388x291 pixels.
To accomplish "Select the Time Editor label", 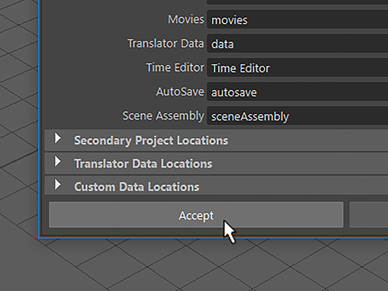I will (175, 67).
